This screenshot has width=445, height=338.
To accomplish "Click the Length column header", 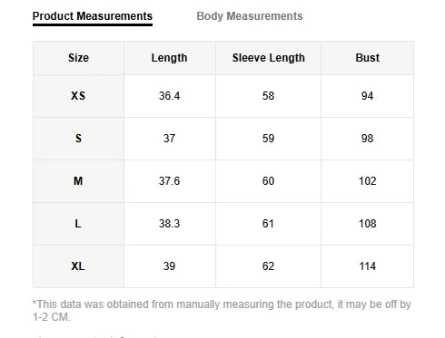I will (x=170, y=58).
